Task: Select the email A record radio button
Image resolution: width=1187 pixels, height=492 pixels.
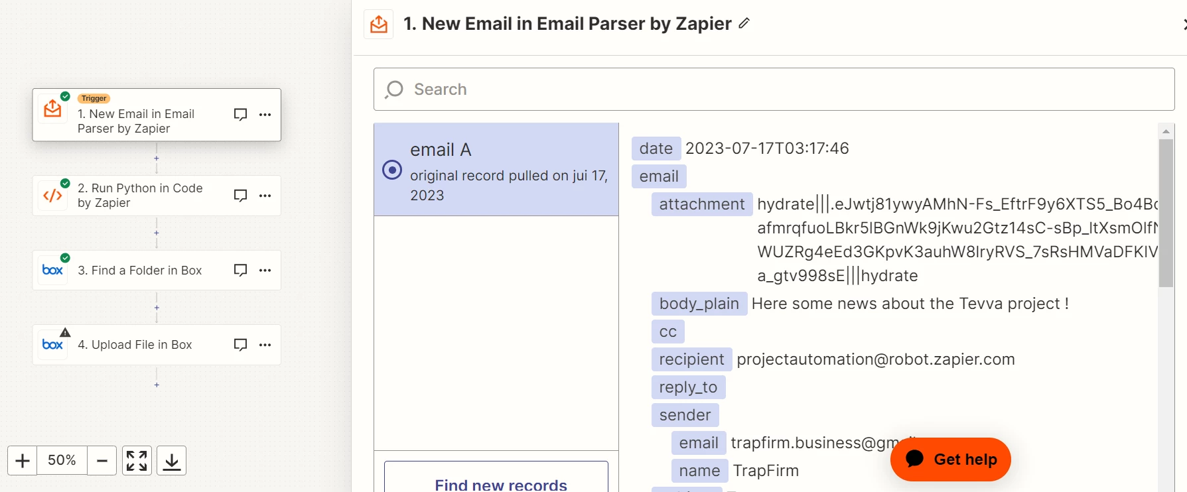Action: pos(392,170)
